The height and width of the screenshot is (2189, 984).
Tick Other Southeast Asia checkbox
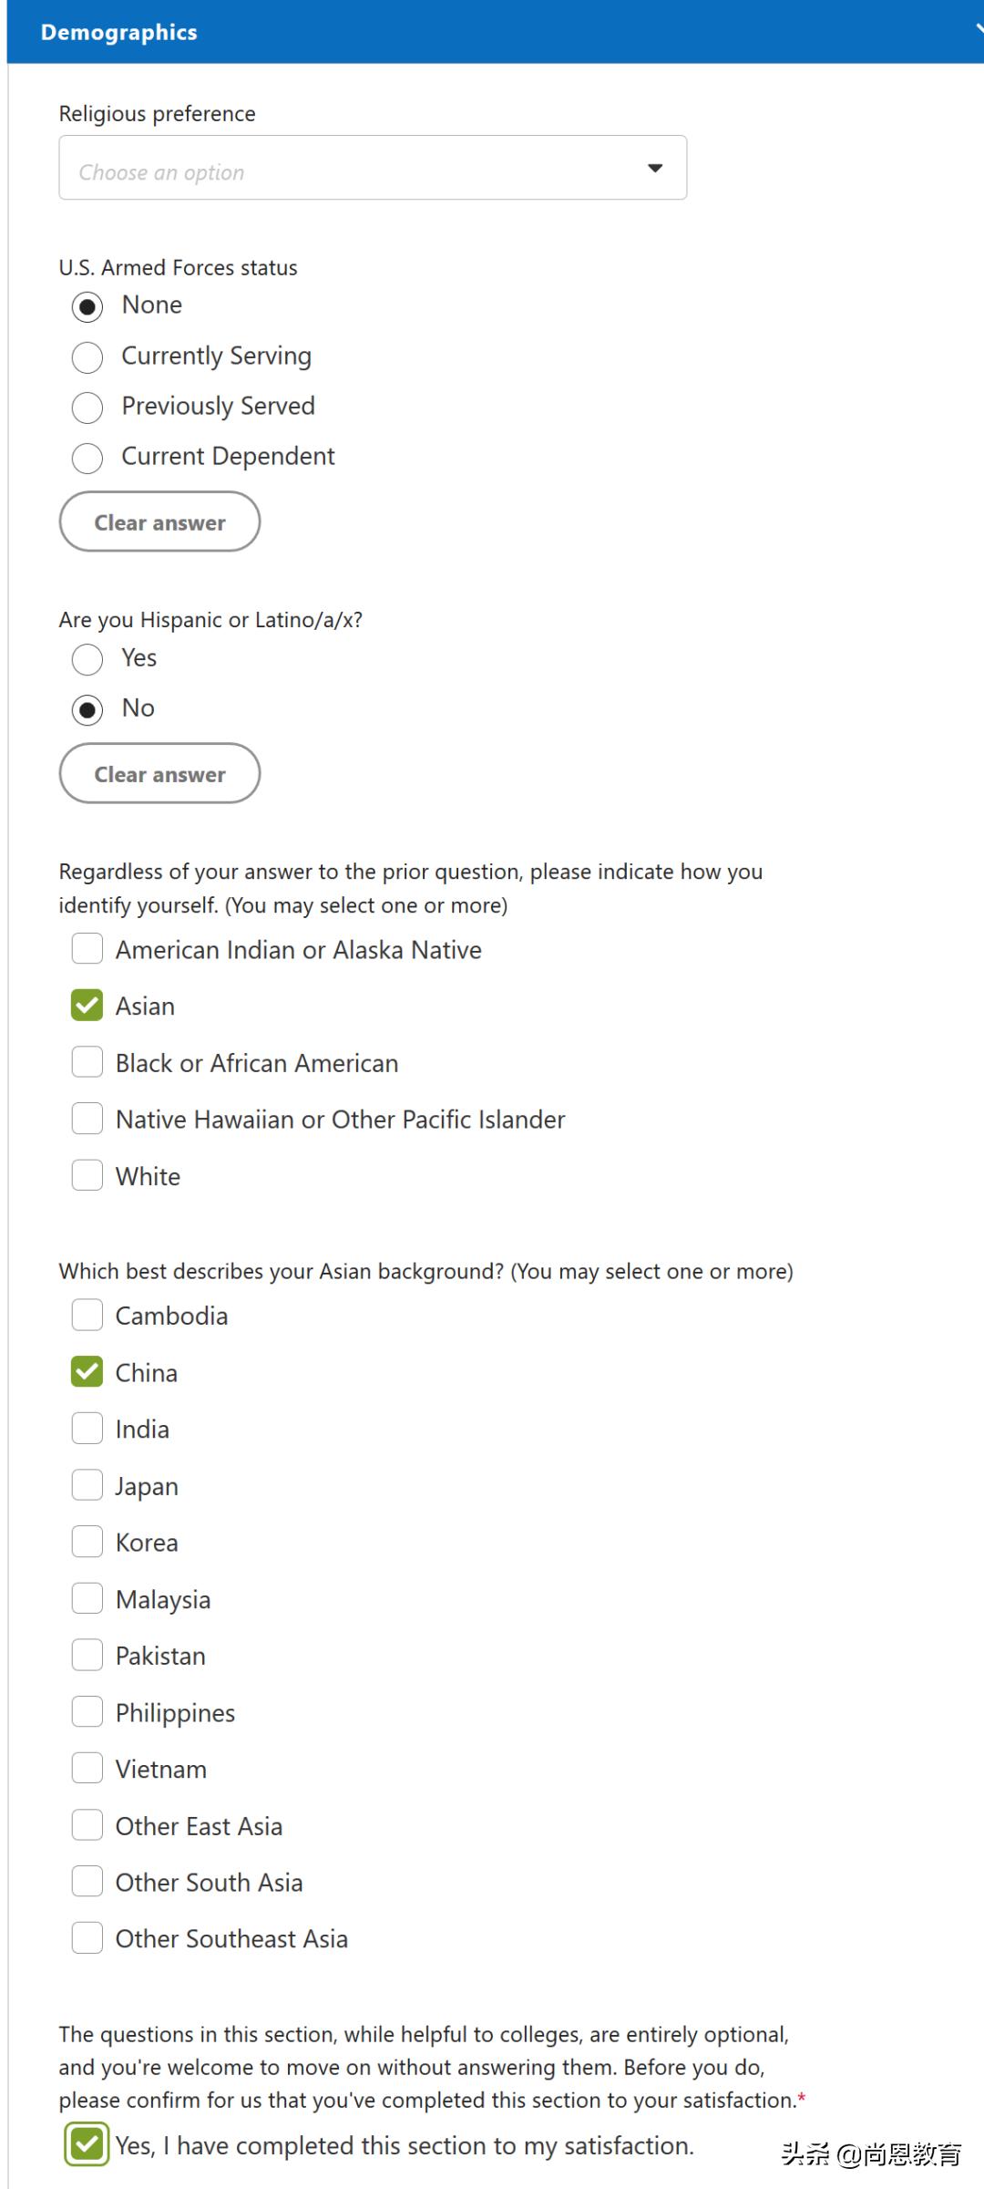tap(87, 1938)
